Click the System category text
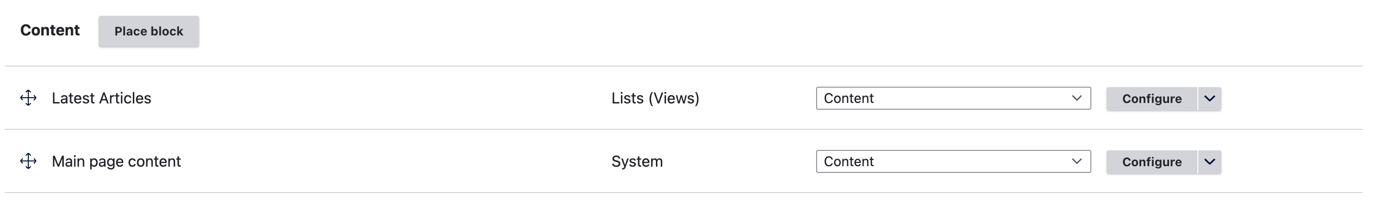Screen dimensions: 1380x205 click(636, 161)
